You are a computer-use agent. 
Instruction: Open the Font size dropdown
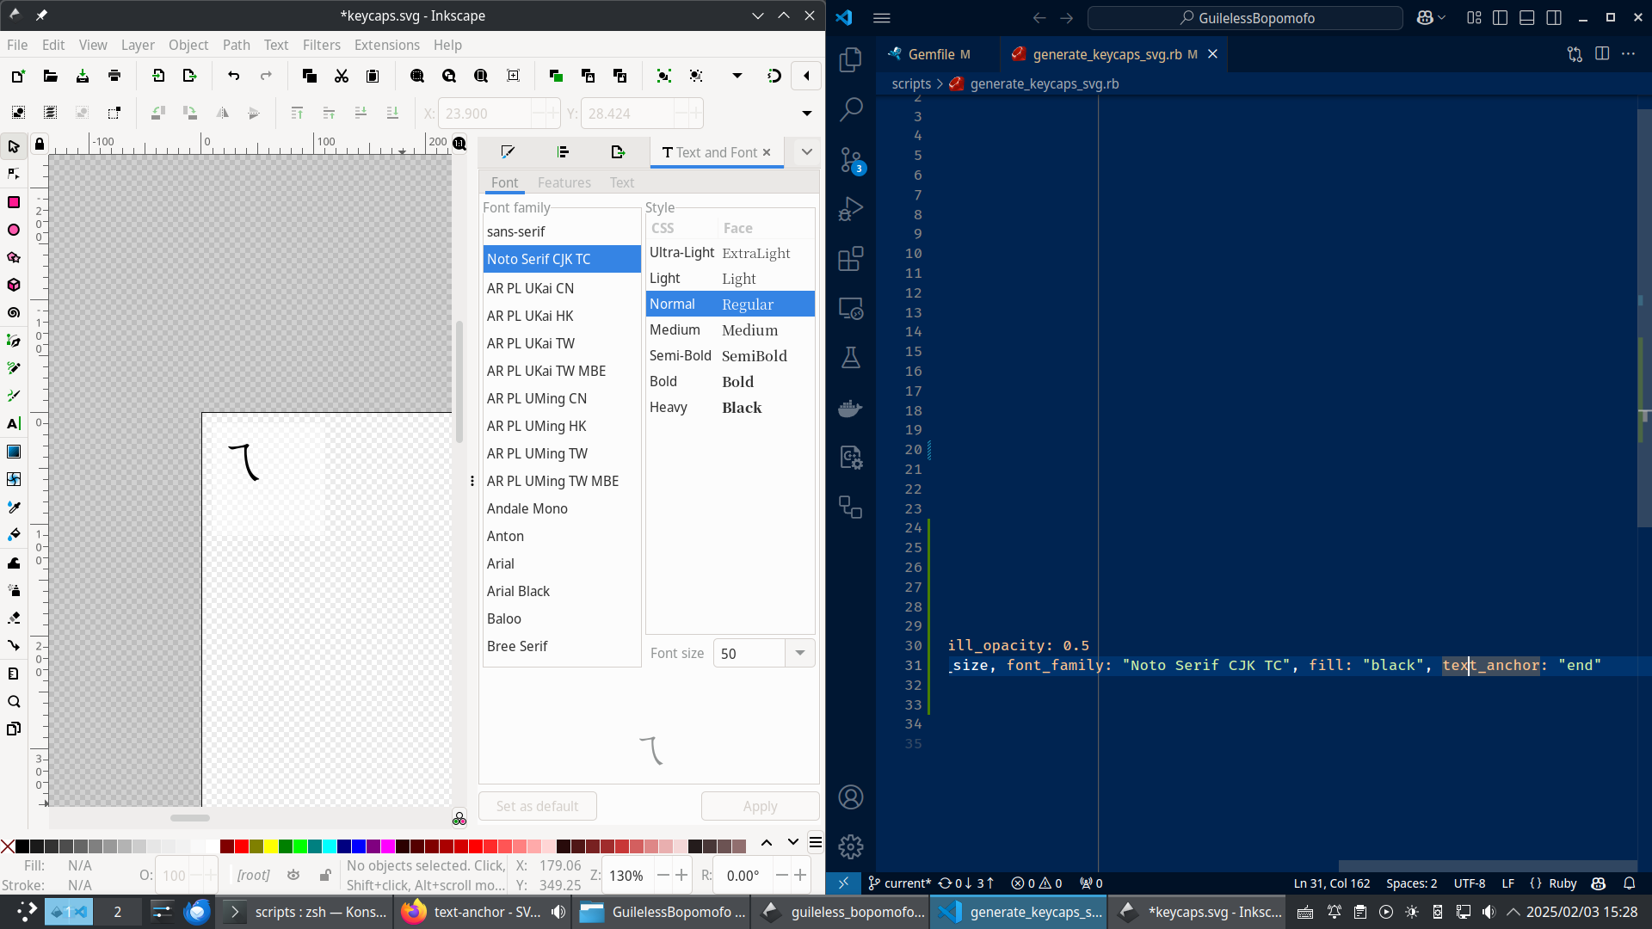click(x=800, y=653)
